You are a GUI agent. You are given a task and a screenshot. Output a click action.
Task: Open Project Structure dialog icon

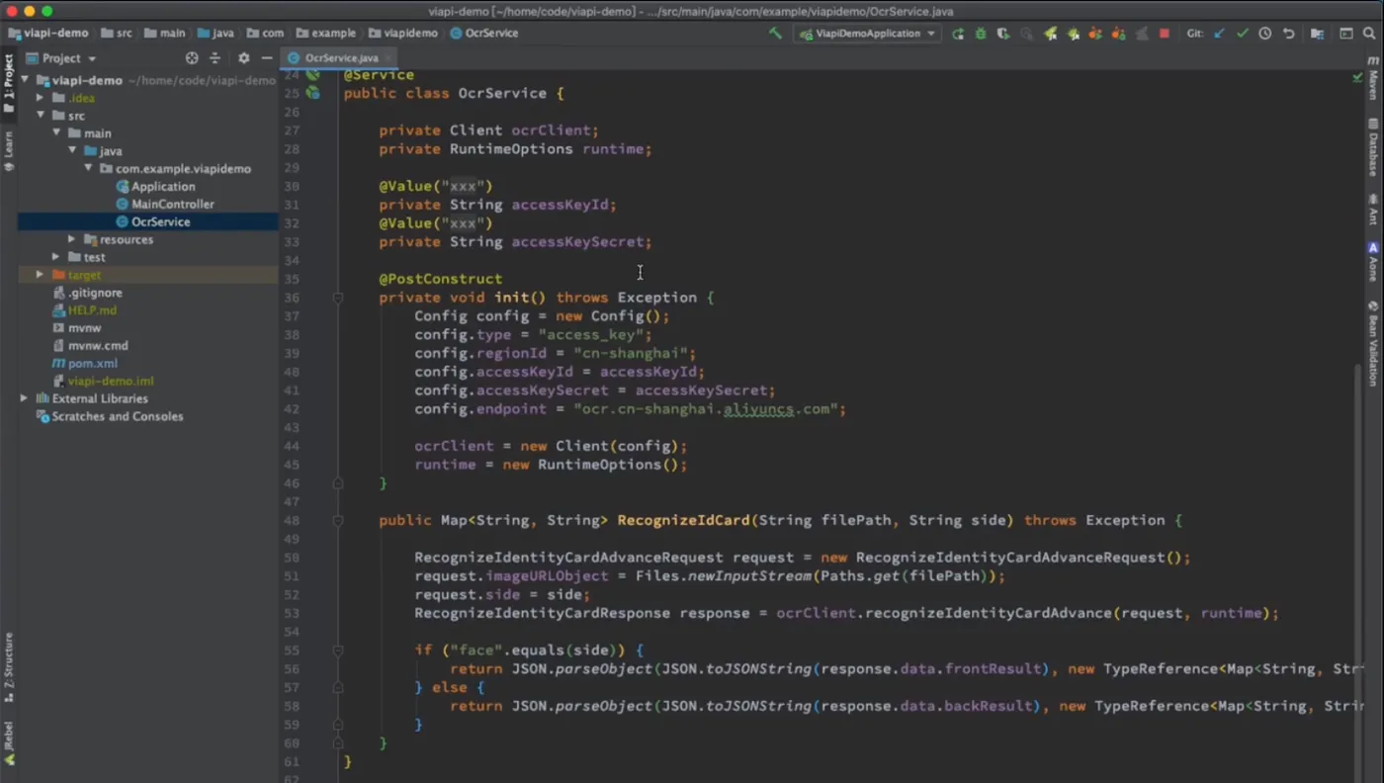[1317, 33]
